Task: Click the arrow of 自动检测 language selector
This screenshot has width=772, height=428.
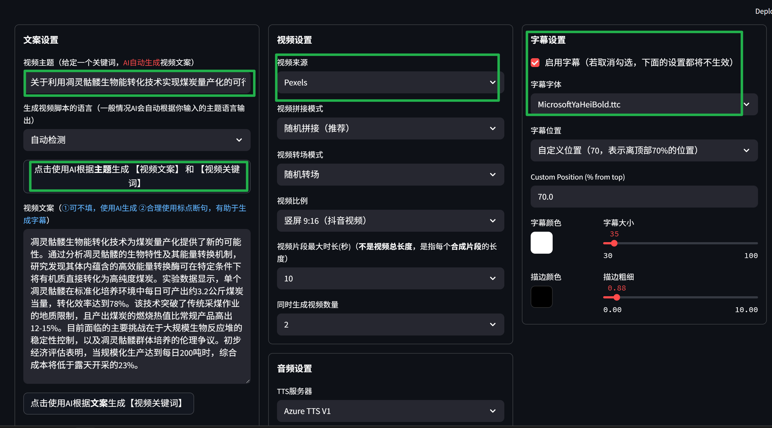Action: tap(239, 140)
